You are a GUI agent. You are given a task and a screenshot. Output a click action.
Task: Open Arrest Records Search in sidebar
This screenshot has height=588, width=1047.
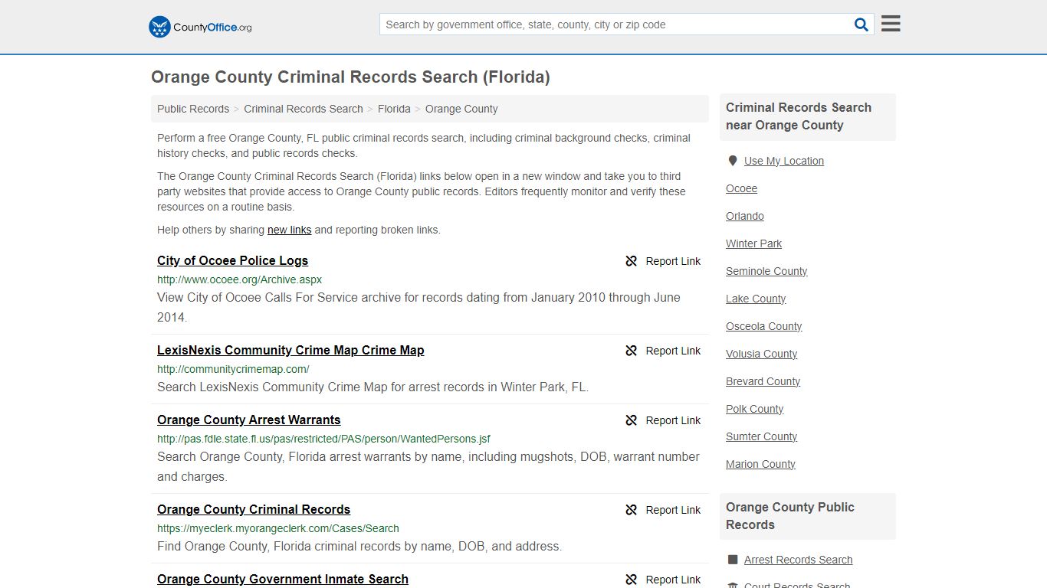coord(799,560)
